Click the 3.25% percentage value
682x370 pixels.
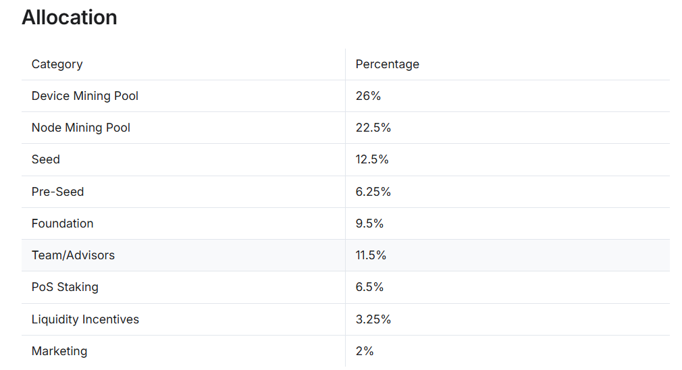373,319
